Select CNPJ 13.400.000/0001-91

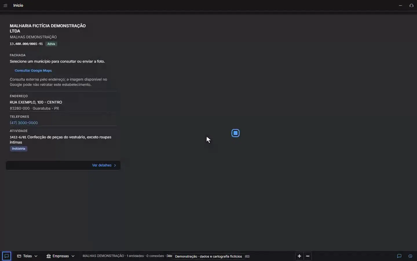coord(26,44)
